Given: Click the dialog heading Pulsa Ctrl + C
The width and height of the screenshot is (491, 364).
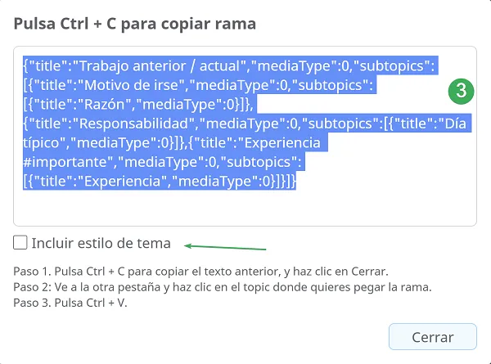Looking at the screenshot, I should pyautogui.click(x=135, y=24).
